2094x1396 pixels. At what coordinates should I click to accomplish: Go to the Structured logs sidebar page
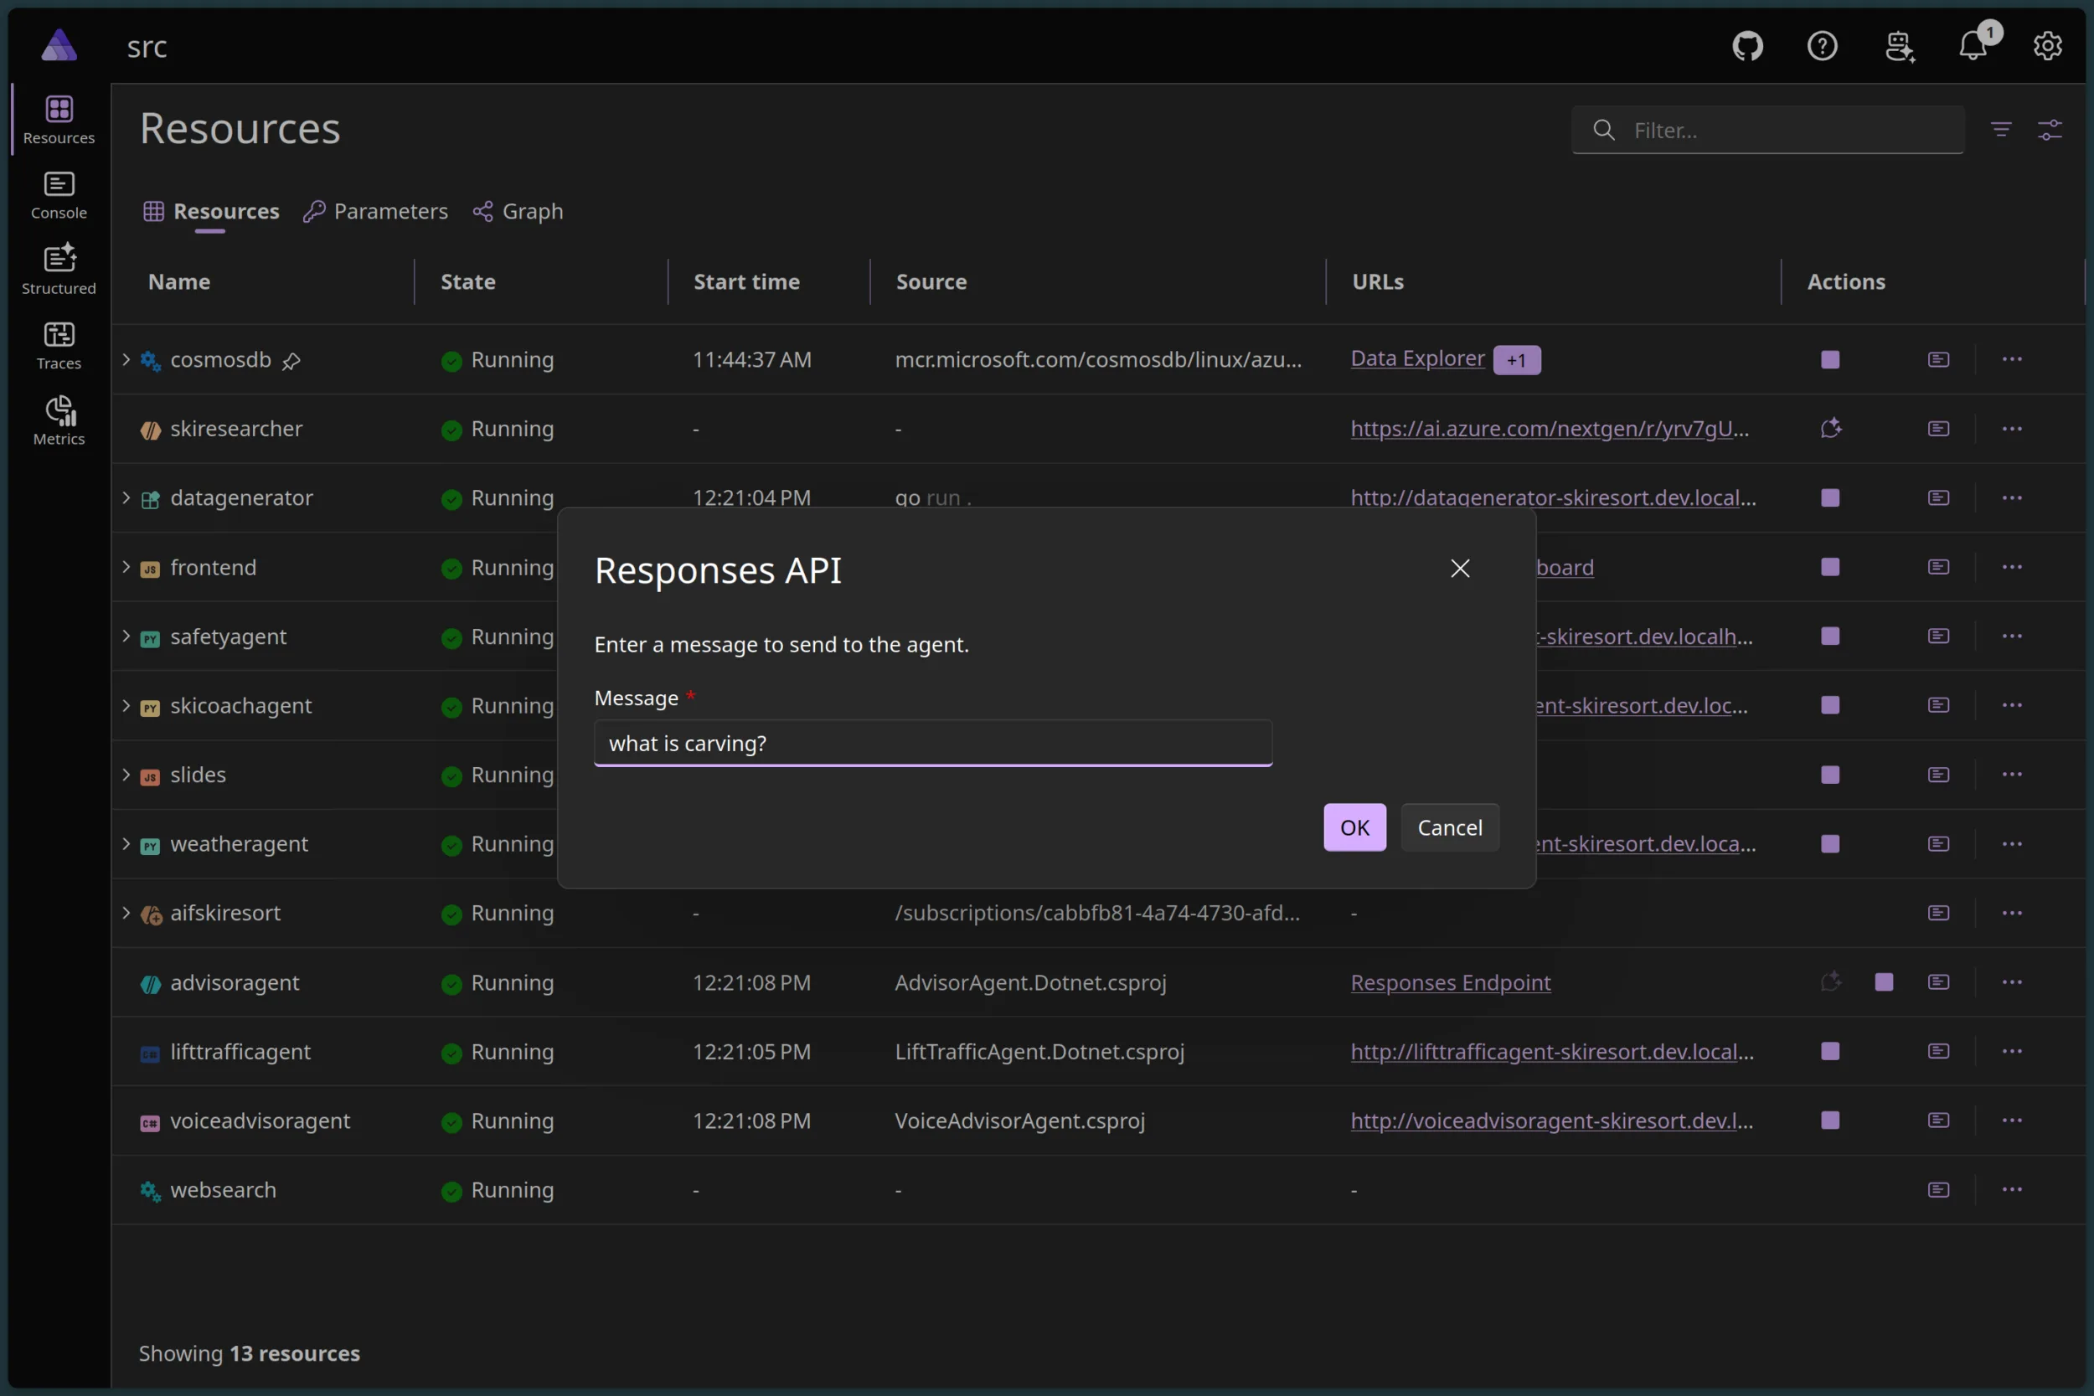point(59,270)
